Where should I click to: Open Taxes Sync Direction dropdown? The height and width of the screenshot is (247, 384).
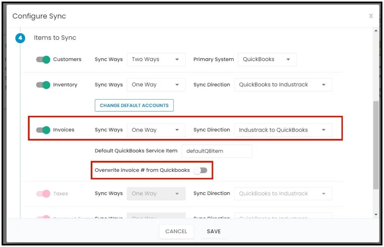click(283, 194)
